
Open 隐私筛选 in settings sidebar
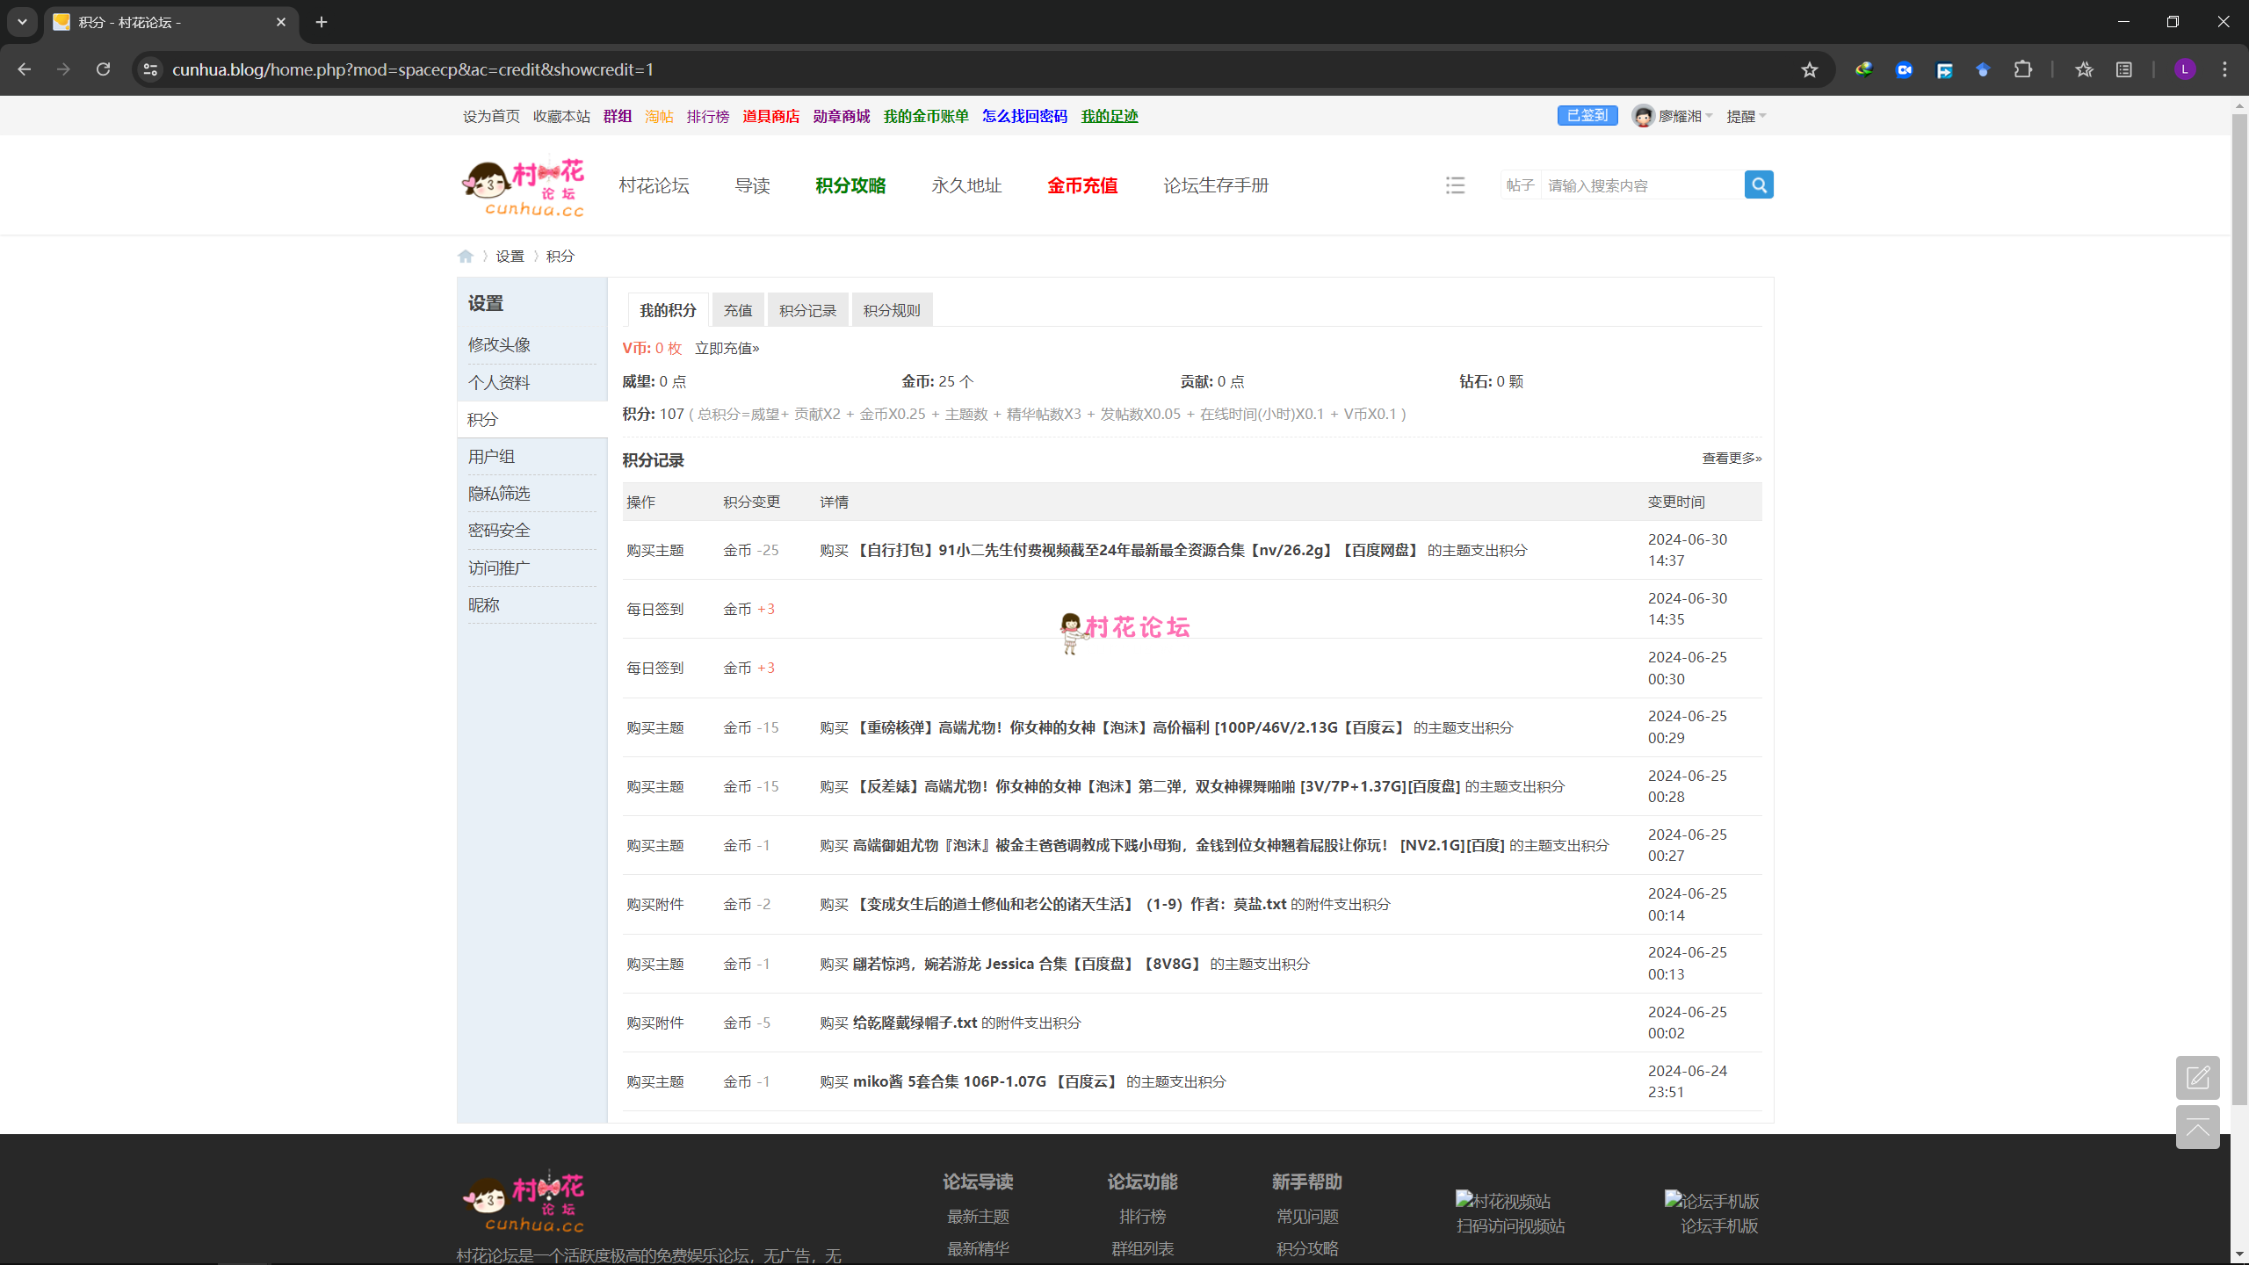click(x=499, y=493)
